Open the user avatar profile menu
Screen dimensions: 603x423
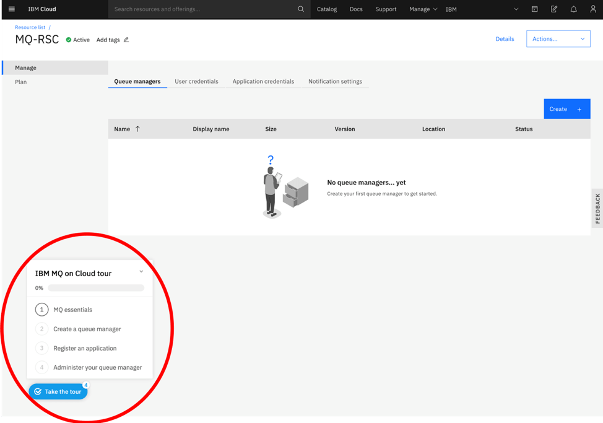pyautogui.click(x=592, y=9)
